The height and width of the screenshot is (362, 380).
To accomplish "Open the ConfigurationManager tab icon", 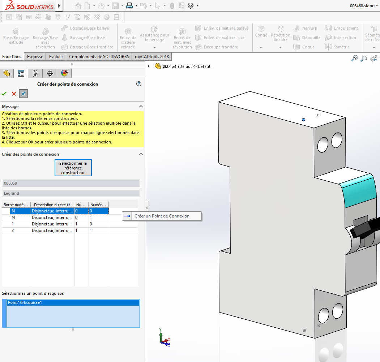I will 35,73.
